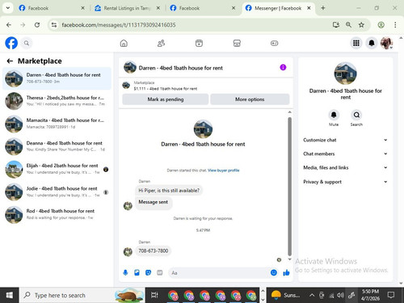This screenshot has width=404, height=303.
Task: Open Task View on the taskbar
Action: pyautogui.click(x=154, y=295)
